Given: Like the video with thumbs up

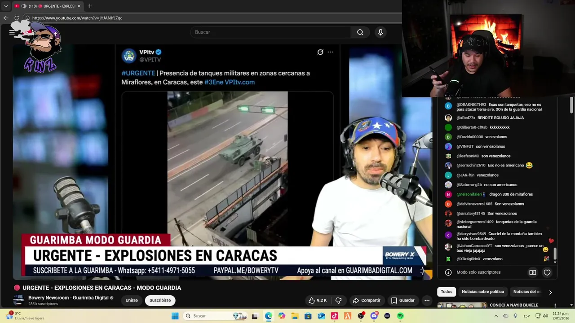Looking at the screenshot, I should click(x=318, y=301).
